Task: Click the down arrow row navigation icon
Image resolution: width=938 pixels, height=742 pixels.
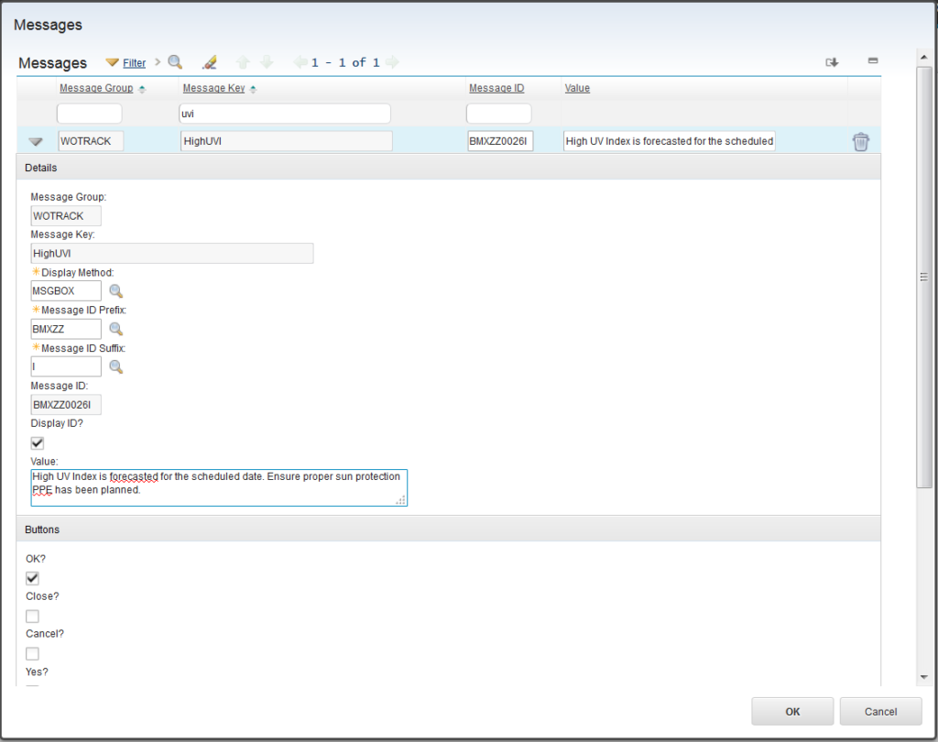Action: point(267,62)
